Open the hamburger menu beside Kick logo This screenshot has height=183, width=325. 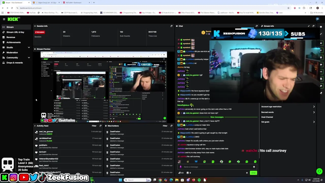tap(4, 19)
